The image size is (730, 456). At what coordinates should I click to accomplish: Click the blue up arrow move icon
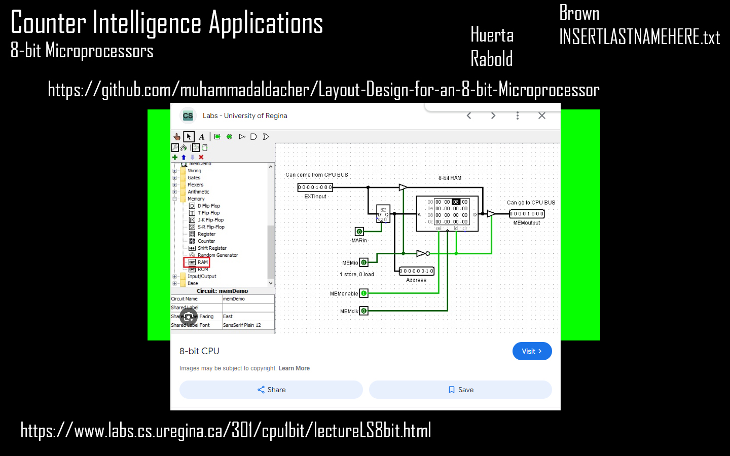point(184,157)
